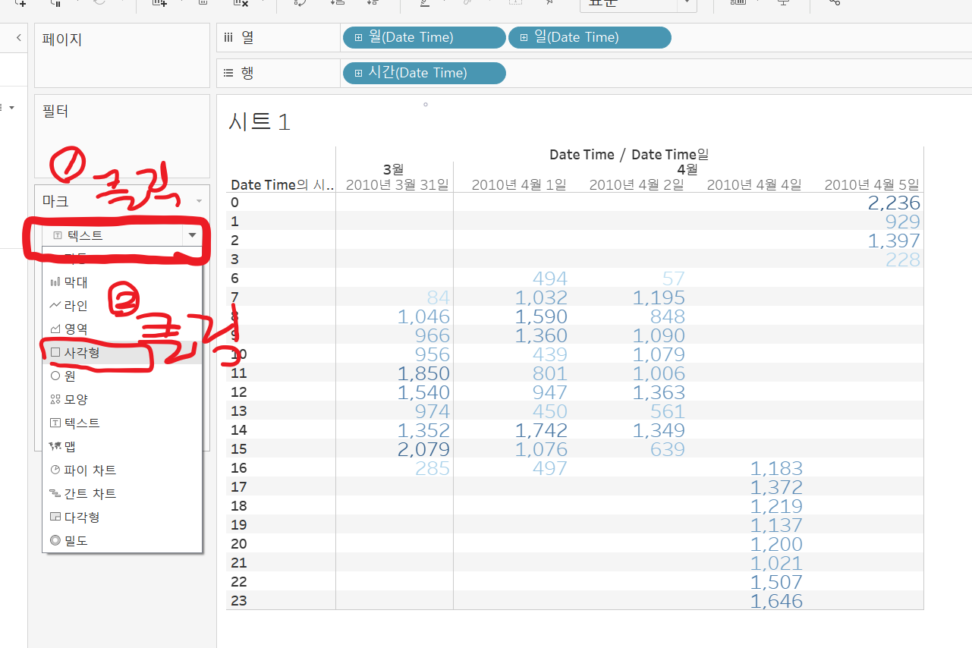This screenshot has height=648, width=972.
Task: Select column header 2010년 4월 5일
Action: point(872,184)
